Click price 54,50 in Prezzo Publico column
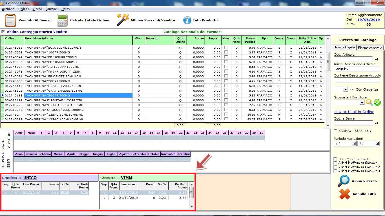This screenshot has height=216, width=385. coord(251,114)
